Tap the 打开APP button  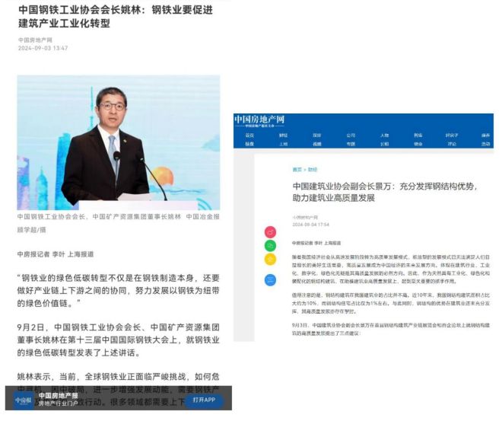coord(203,400)
